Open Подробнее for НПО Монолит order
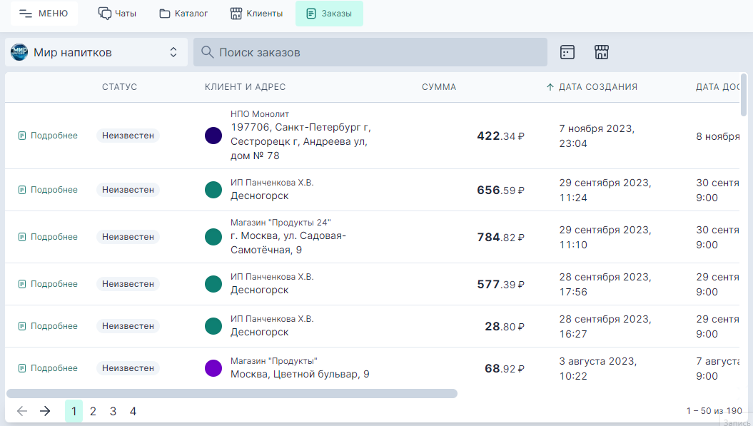The width and height of the screenshot is (753, 426). (48, 136)
